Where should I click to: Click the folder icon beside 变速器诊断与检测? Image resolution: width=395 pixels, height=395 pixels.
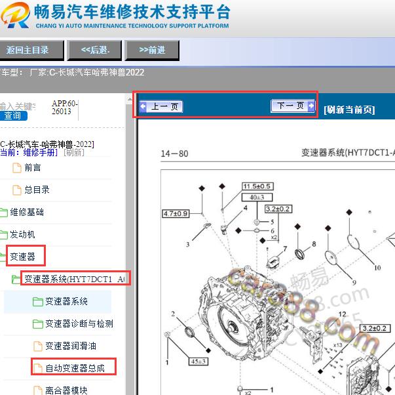pyautogui.click(x=38, y=324)
